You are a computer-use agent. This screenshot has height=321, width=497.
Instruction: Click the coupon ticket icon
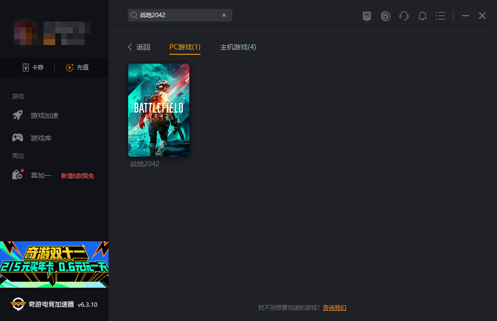(x=25, y=68)
